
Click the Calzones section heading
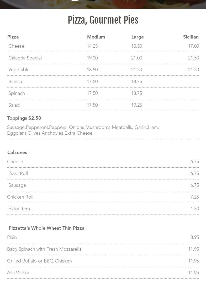[17, 152]
